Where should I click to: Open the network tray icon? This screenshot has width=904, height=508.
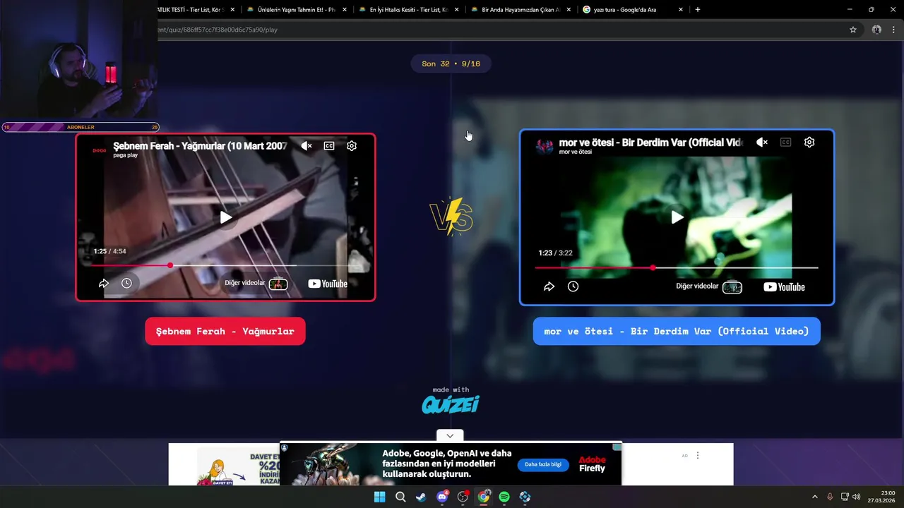click(845, 497)
